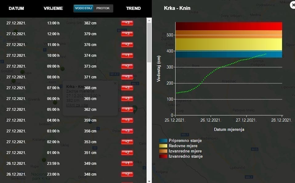Screen dimensions: 295x183
Task: Click the blue Pripremno stanje legend swatch
Action: pos(163,141)
